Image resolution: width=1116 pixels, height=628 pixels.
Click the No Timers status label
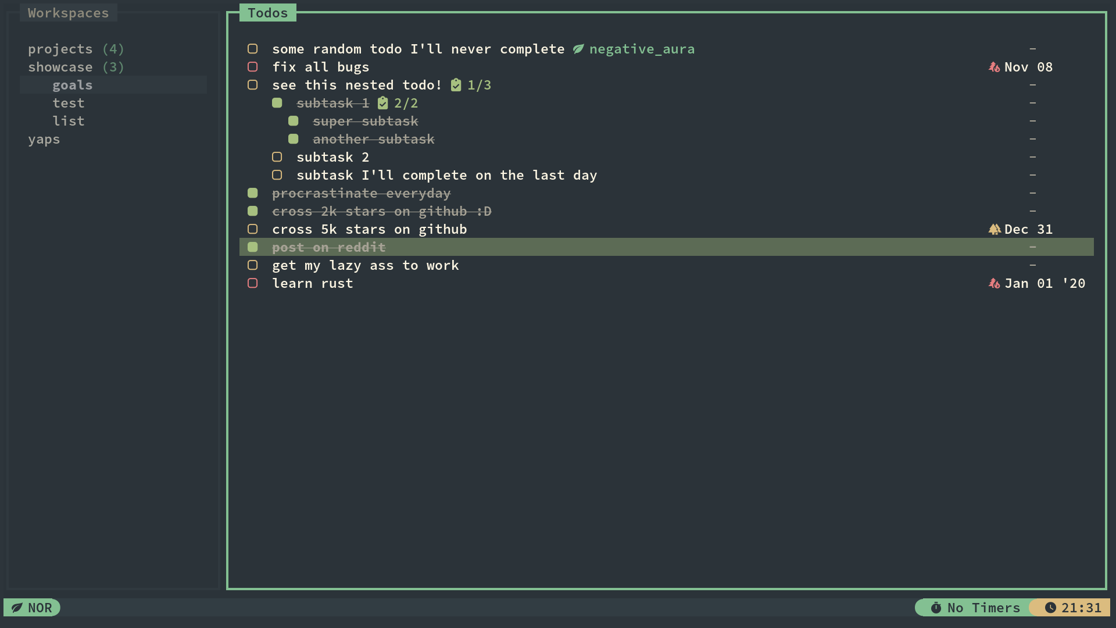984,608
